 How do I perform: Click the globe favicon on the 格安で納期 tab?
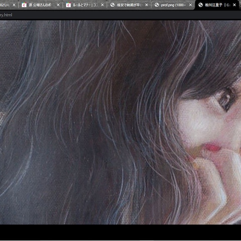tap(112, 5)
